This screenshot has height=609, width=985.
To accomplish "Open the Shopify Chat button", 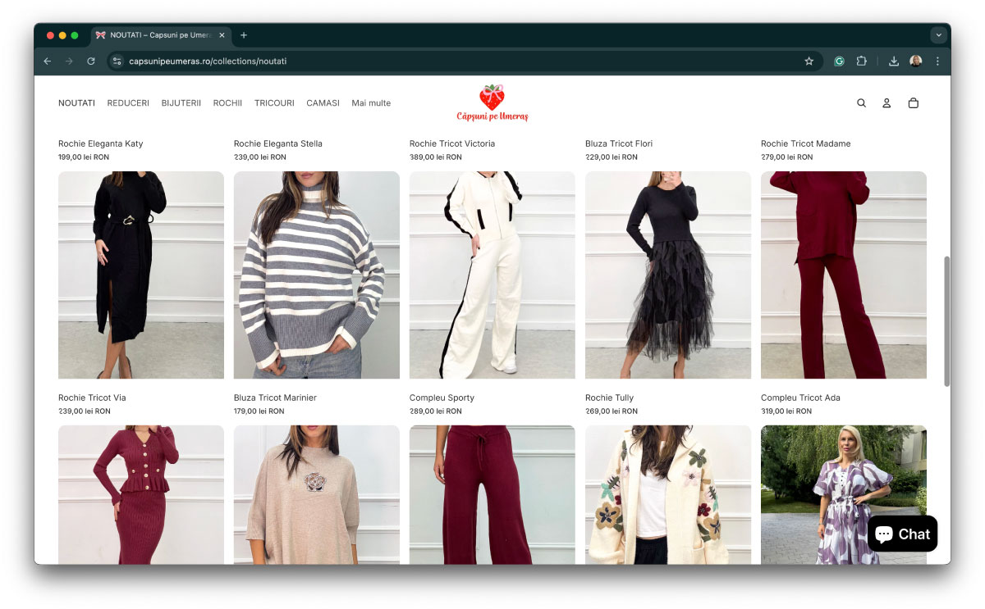I will click(902, 534).
